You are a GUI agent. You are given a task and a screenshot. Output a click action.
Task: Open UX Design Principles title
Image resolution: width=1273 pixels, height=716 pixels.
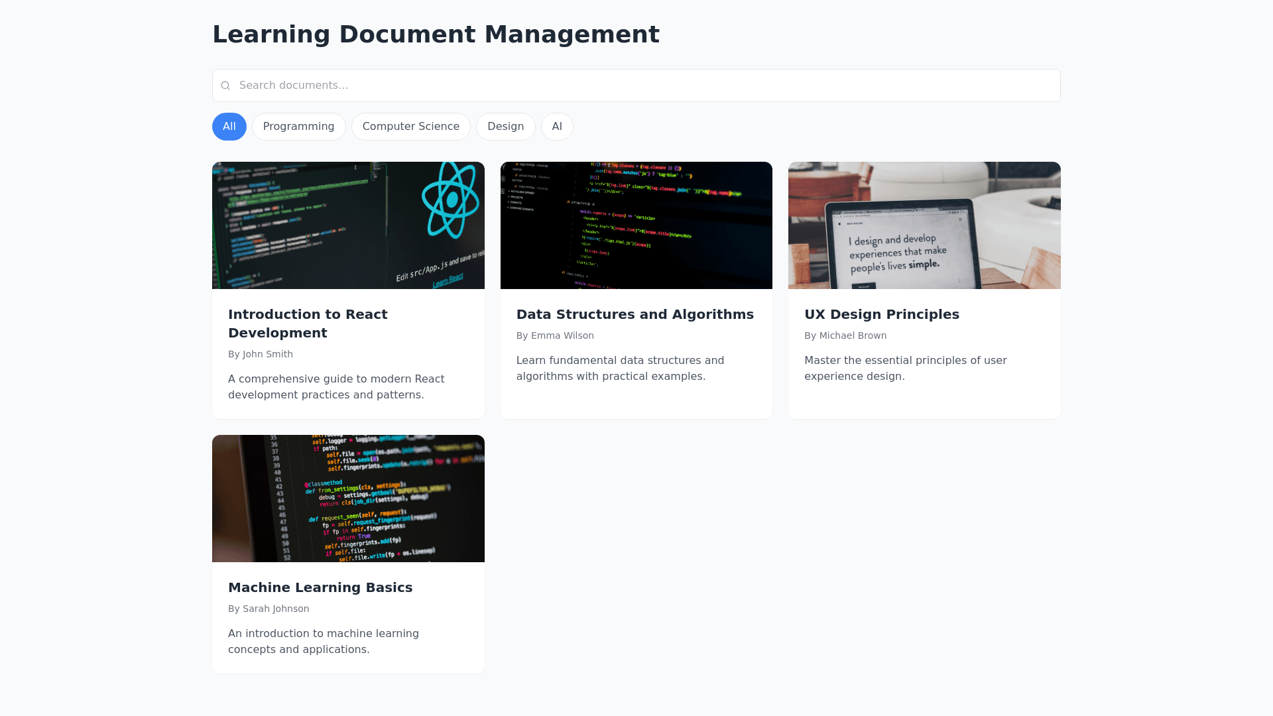(881, 314)
